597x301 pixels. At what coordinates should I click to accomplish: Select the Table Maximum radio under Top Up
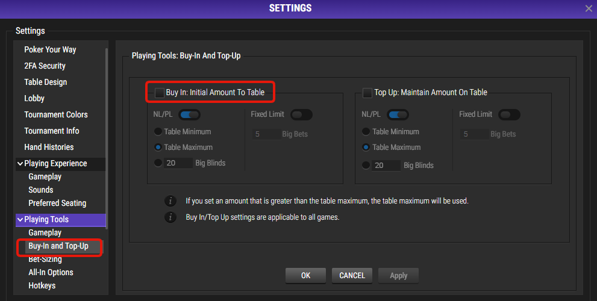click(x=366, y=147)
